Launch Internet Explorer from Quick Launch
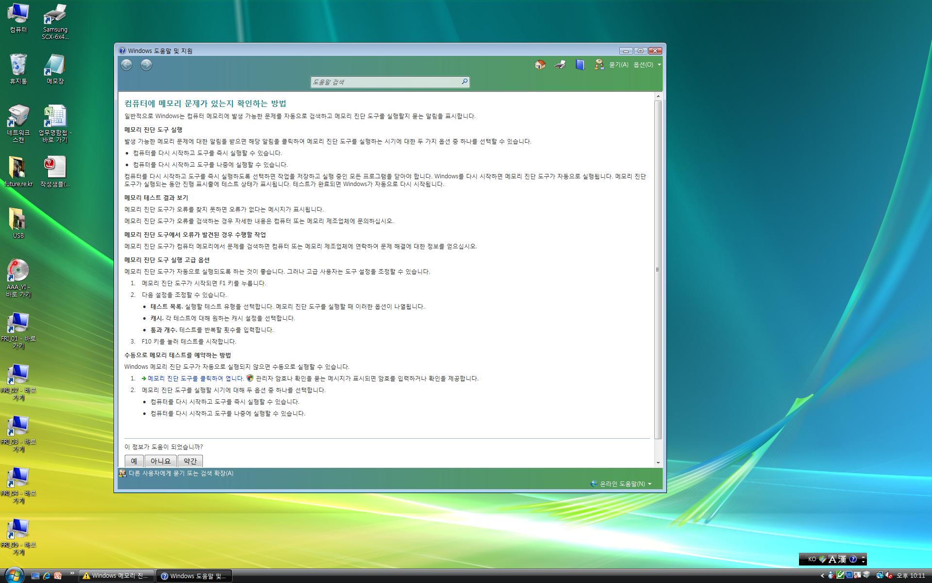 47,576
